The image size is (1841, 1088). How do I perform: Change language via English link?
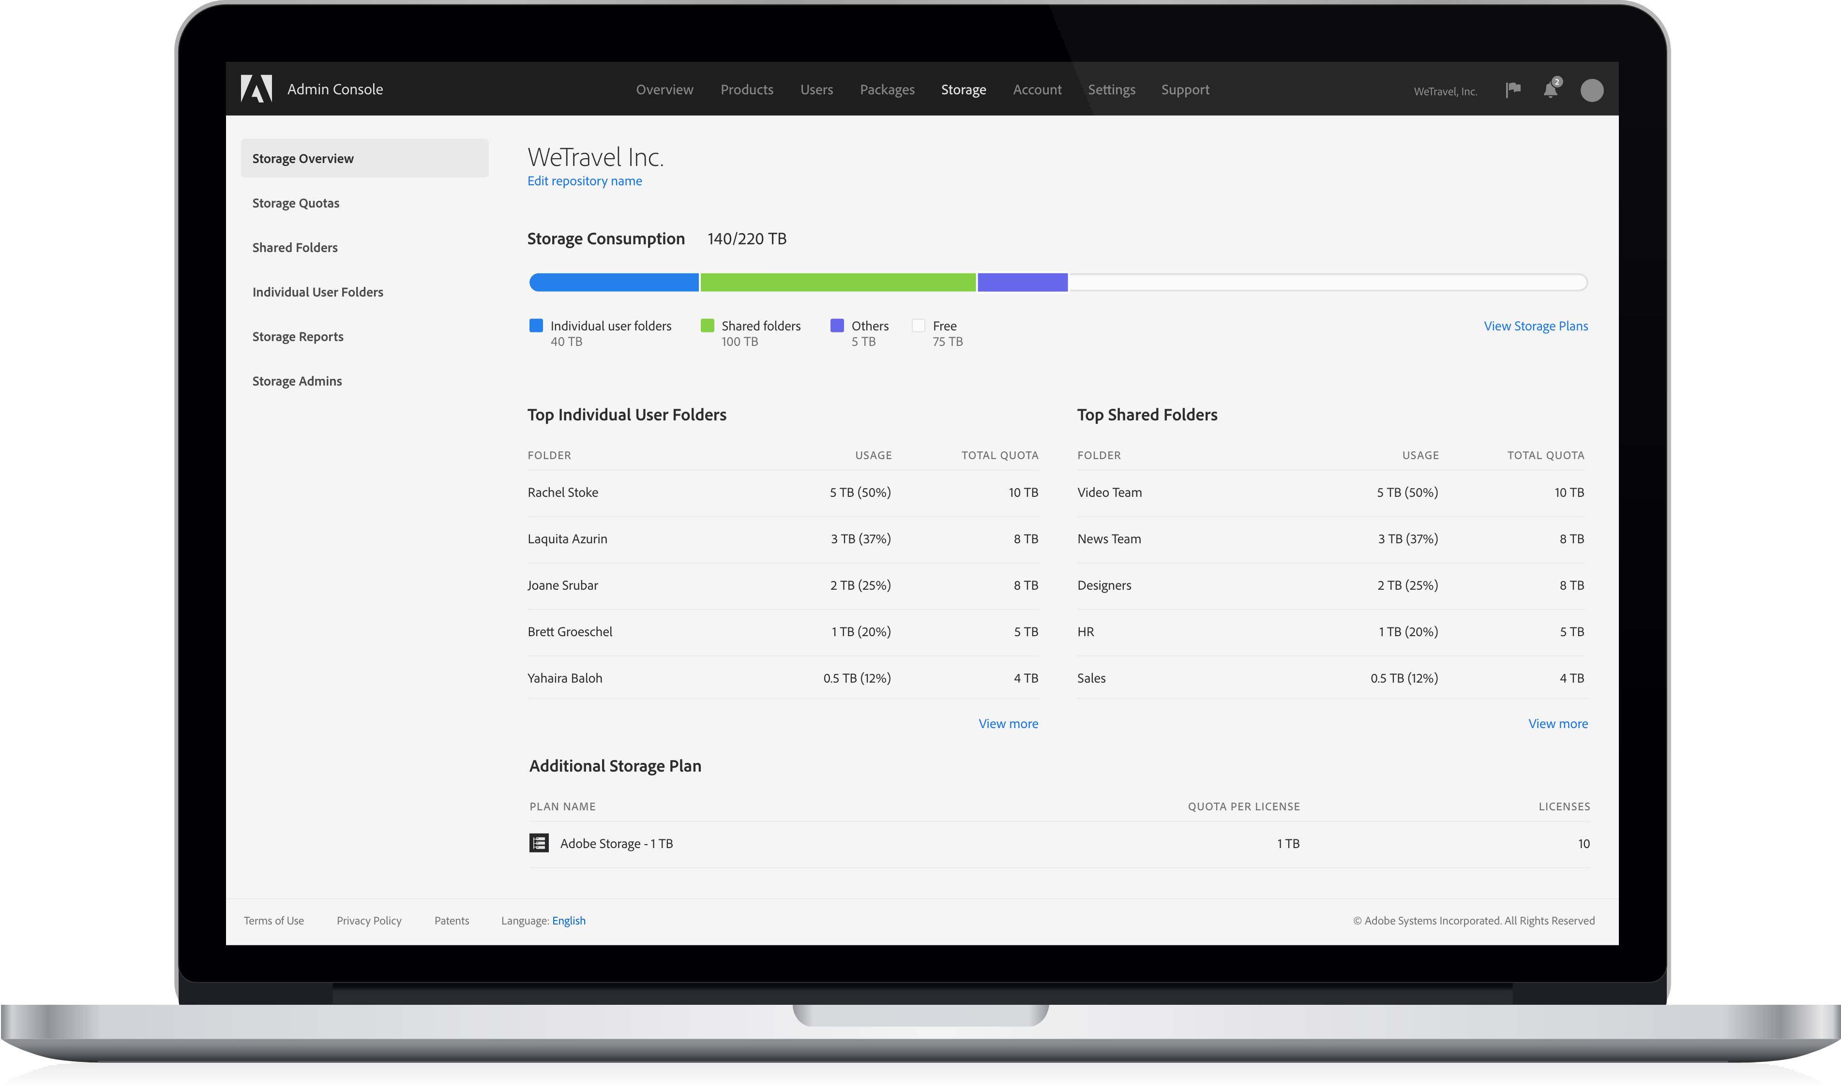click(x=569, y=921)
